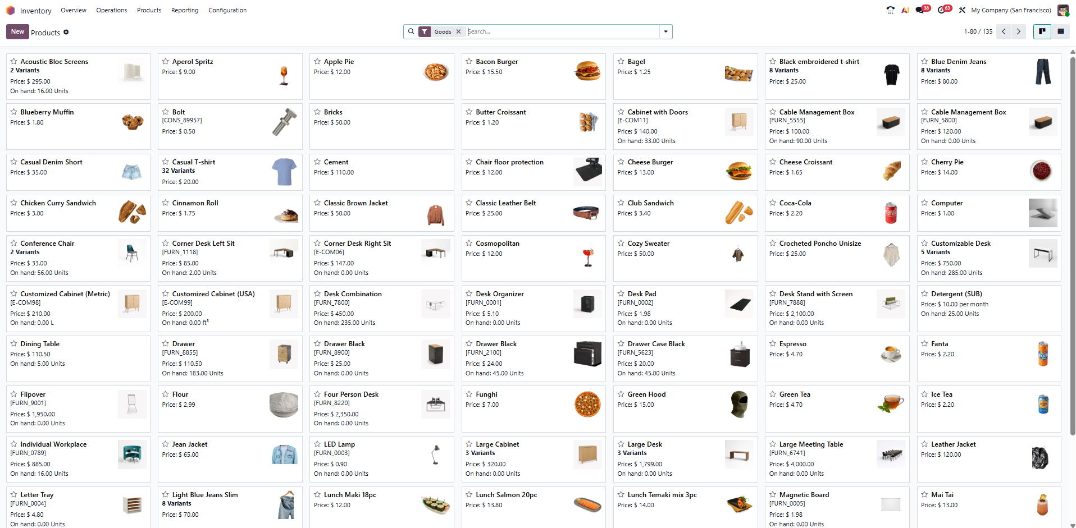Switch to the Operations menu

click(x=111, y=10)
